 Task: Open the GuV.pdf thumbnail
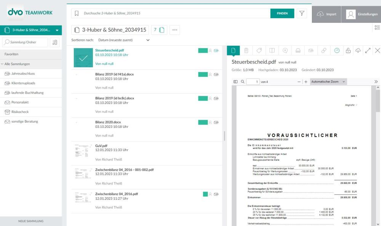83,151
